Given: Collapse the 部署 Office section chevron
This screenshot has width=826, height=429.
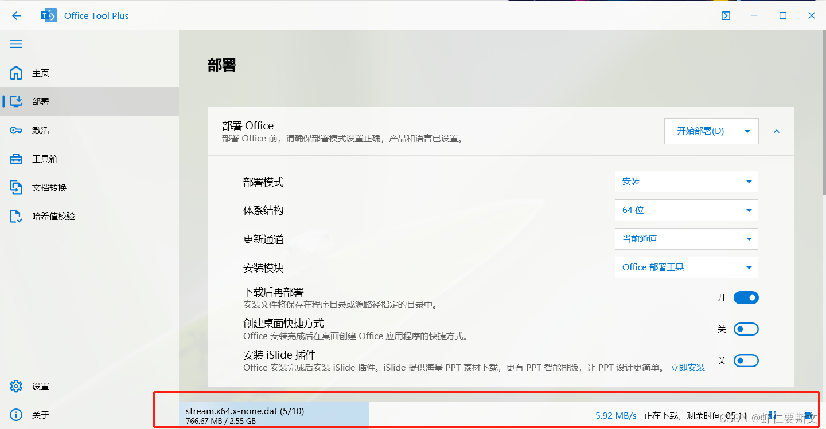Looking at the screenshot, I should (x=777, y=131).
